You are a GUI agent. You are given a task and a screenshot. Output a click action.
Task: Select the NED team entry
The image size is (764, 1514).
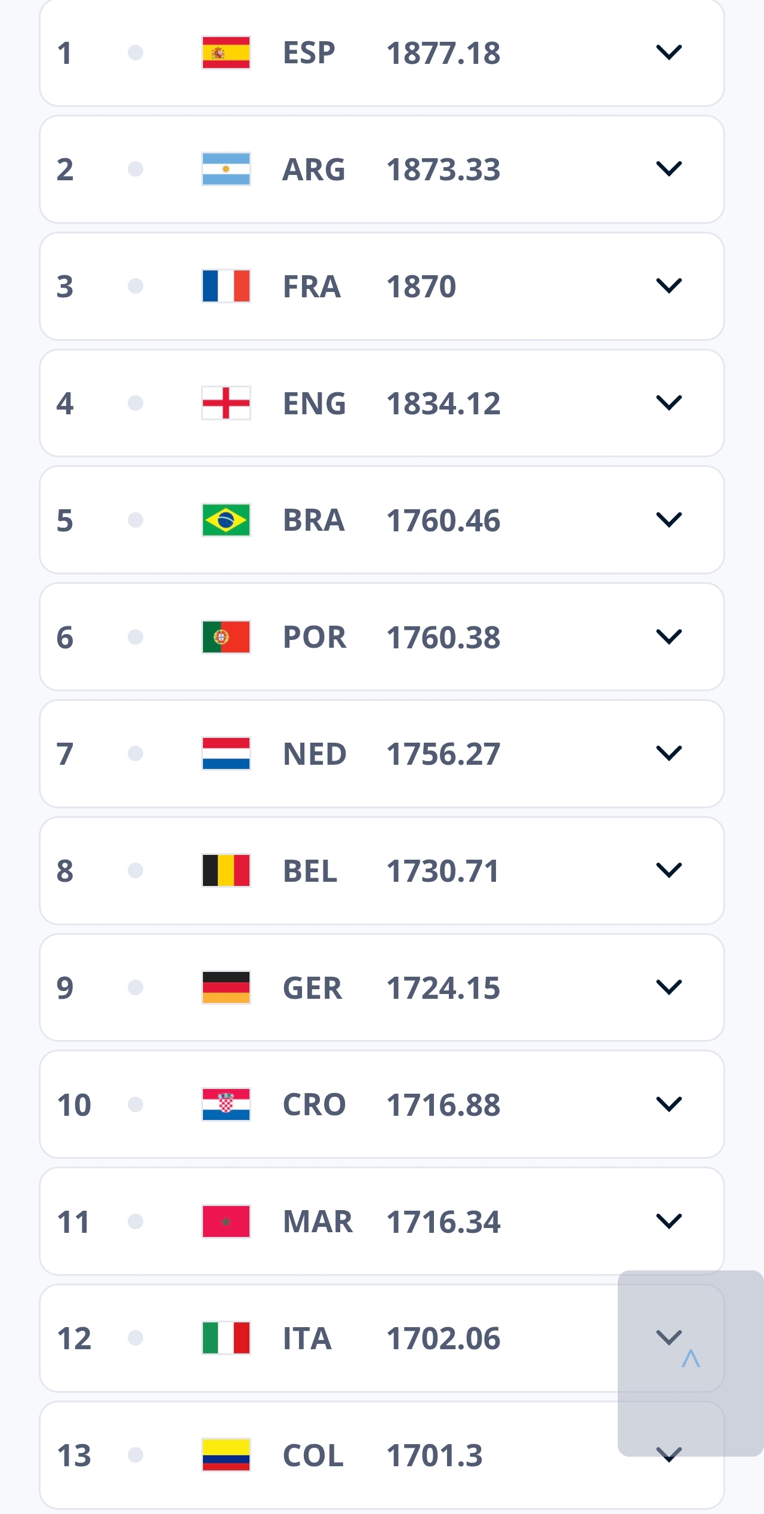tap(315, 753)
